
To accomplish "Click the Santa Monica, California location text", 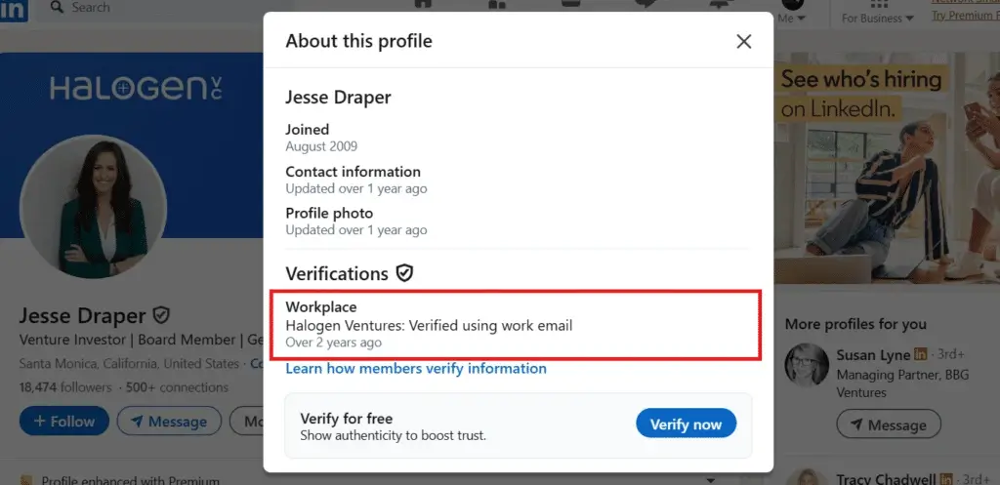I will [x=129, y=364].
